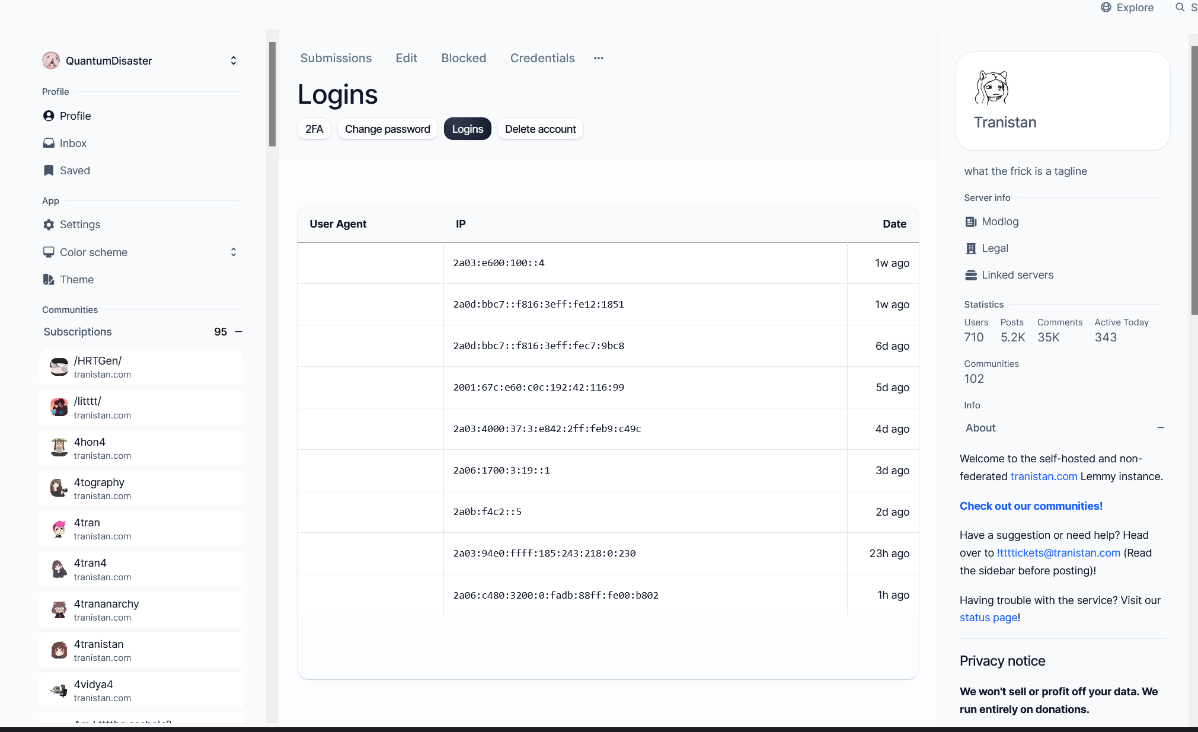Select the 2FA pill button

tap(314, 129)
